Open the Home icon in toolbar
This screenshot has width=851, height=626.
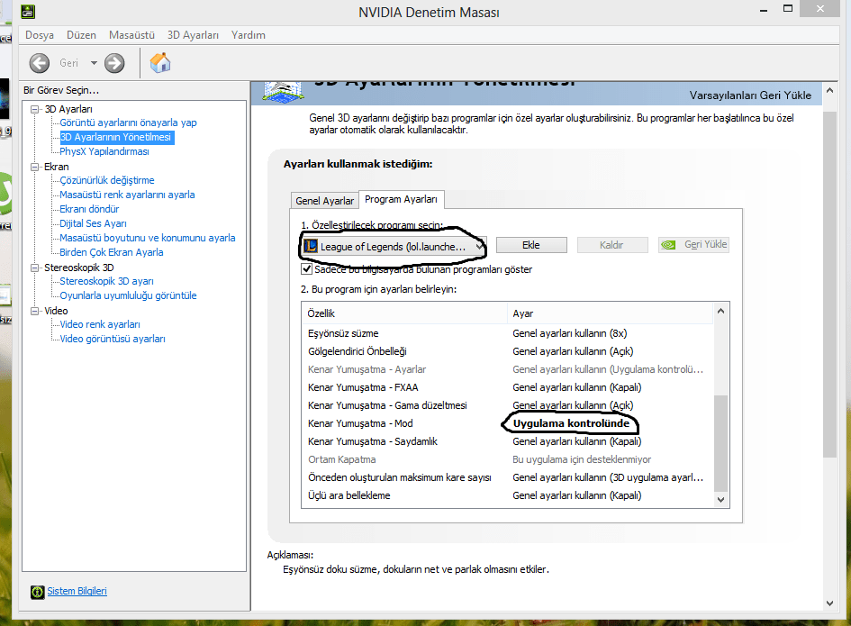[160, 63]
